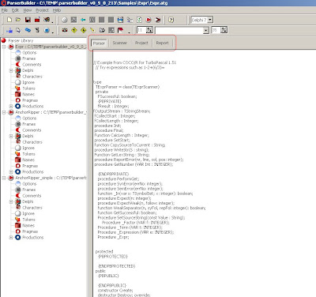This screenshot has height=297, width=316.
Task: Click the red circular run icon
Action: click(x=149, y=20)
